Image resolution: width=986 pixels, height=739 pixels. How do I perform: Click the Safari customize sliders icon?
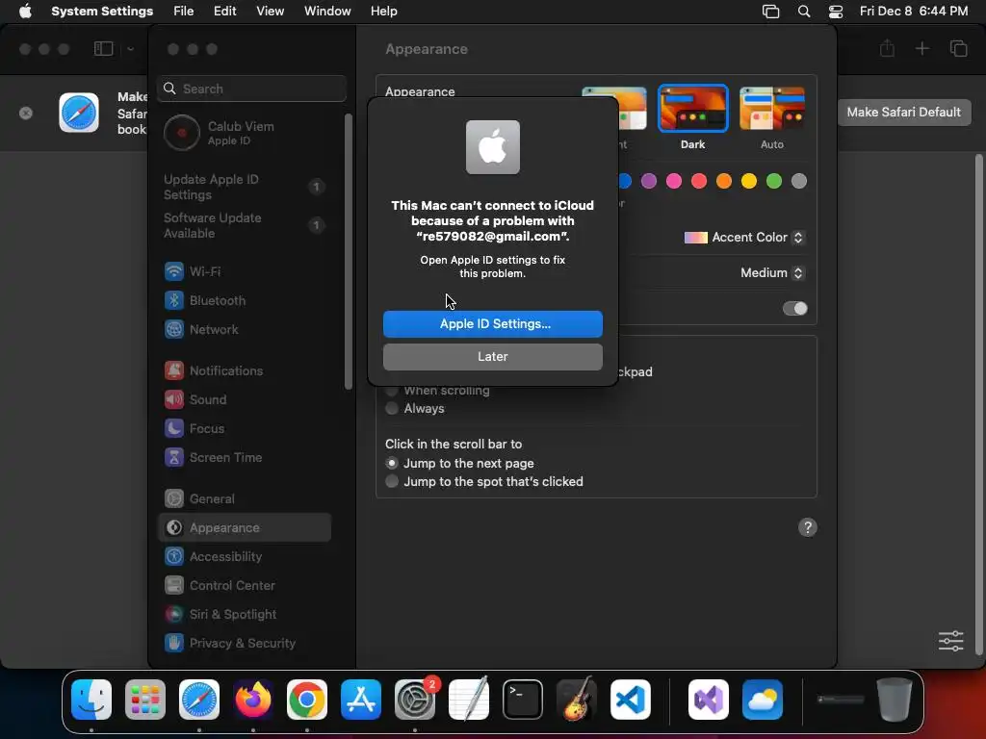(x=950, y=641)
